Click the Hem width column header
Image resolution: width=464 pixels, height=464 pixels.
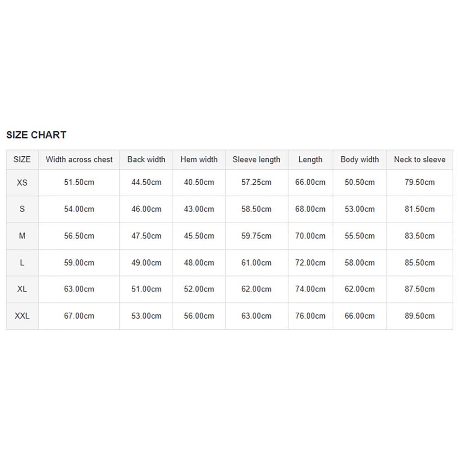(199, 160)
